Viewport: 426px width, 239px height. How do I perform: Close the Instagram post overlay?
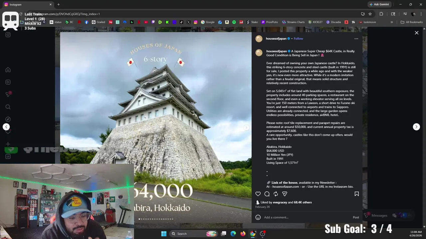click(416, 33)
